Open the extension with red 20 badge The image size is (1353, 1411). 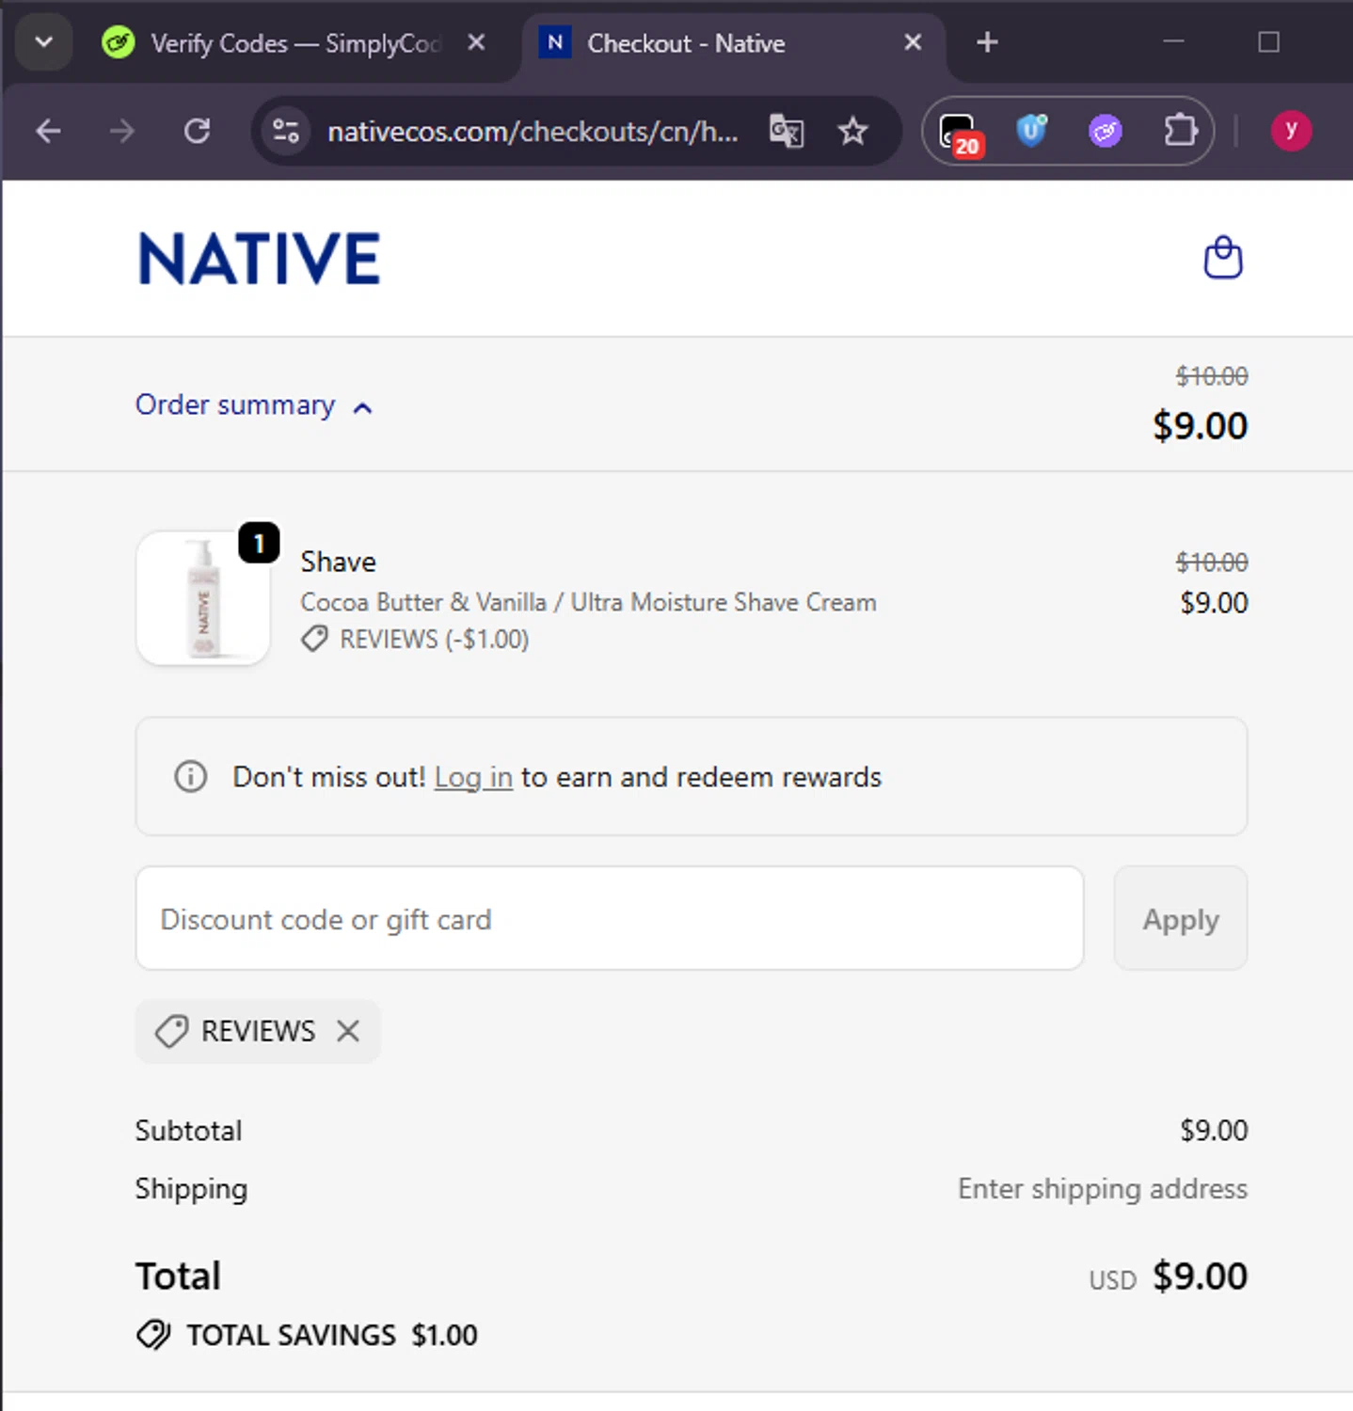coord(959,132)
